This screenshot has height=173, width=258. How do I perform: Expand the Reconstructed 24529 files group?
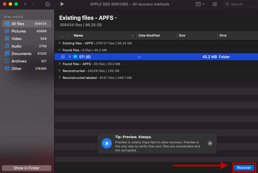point(59,71)
